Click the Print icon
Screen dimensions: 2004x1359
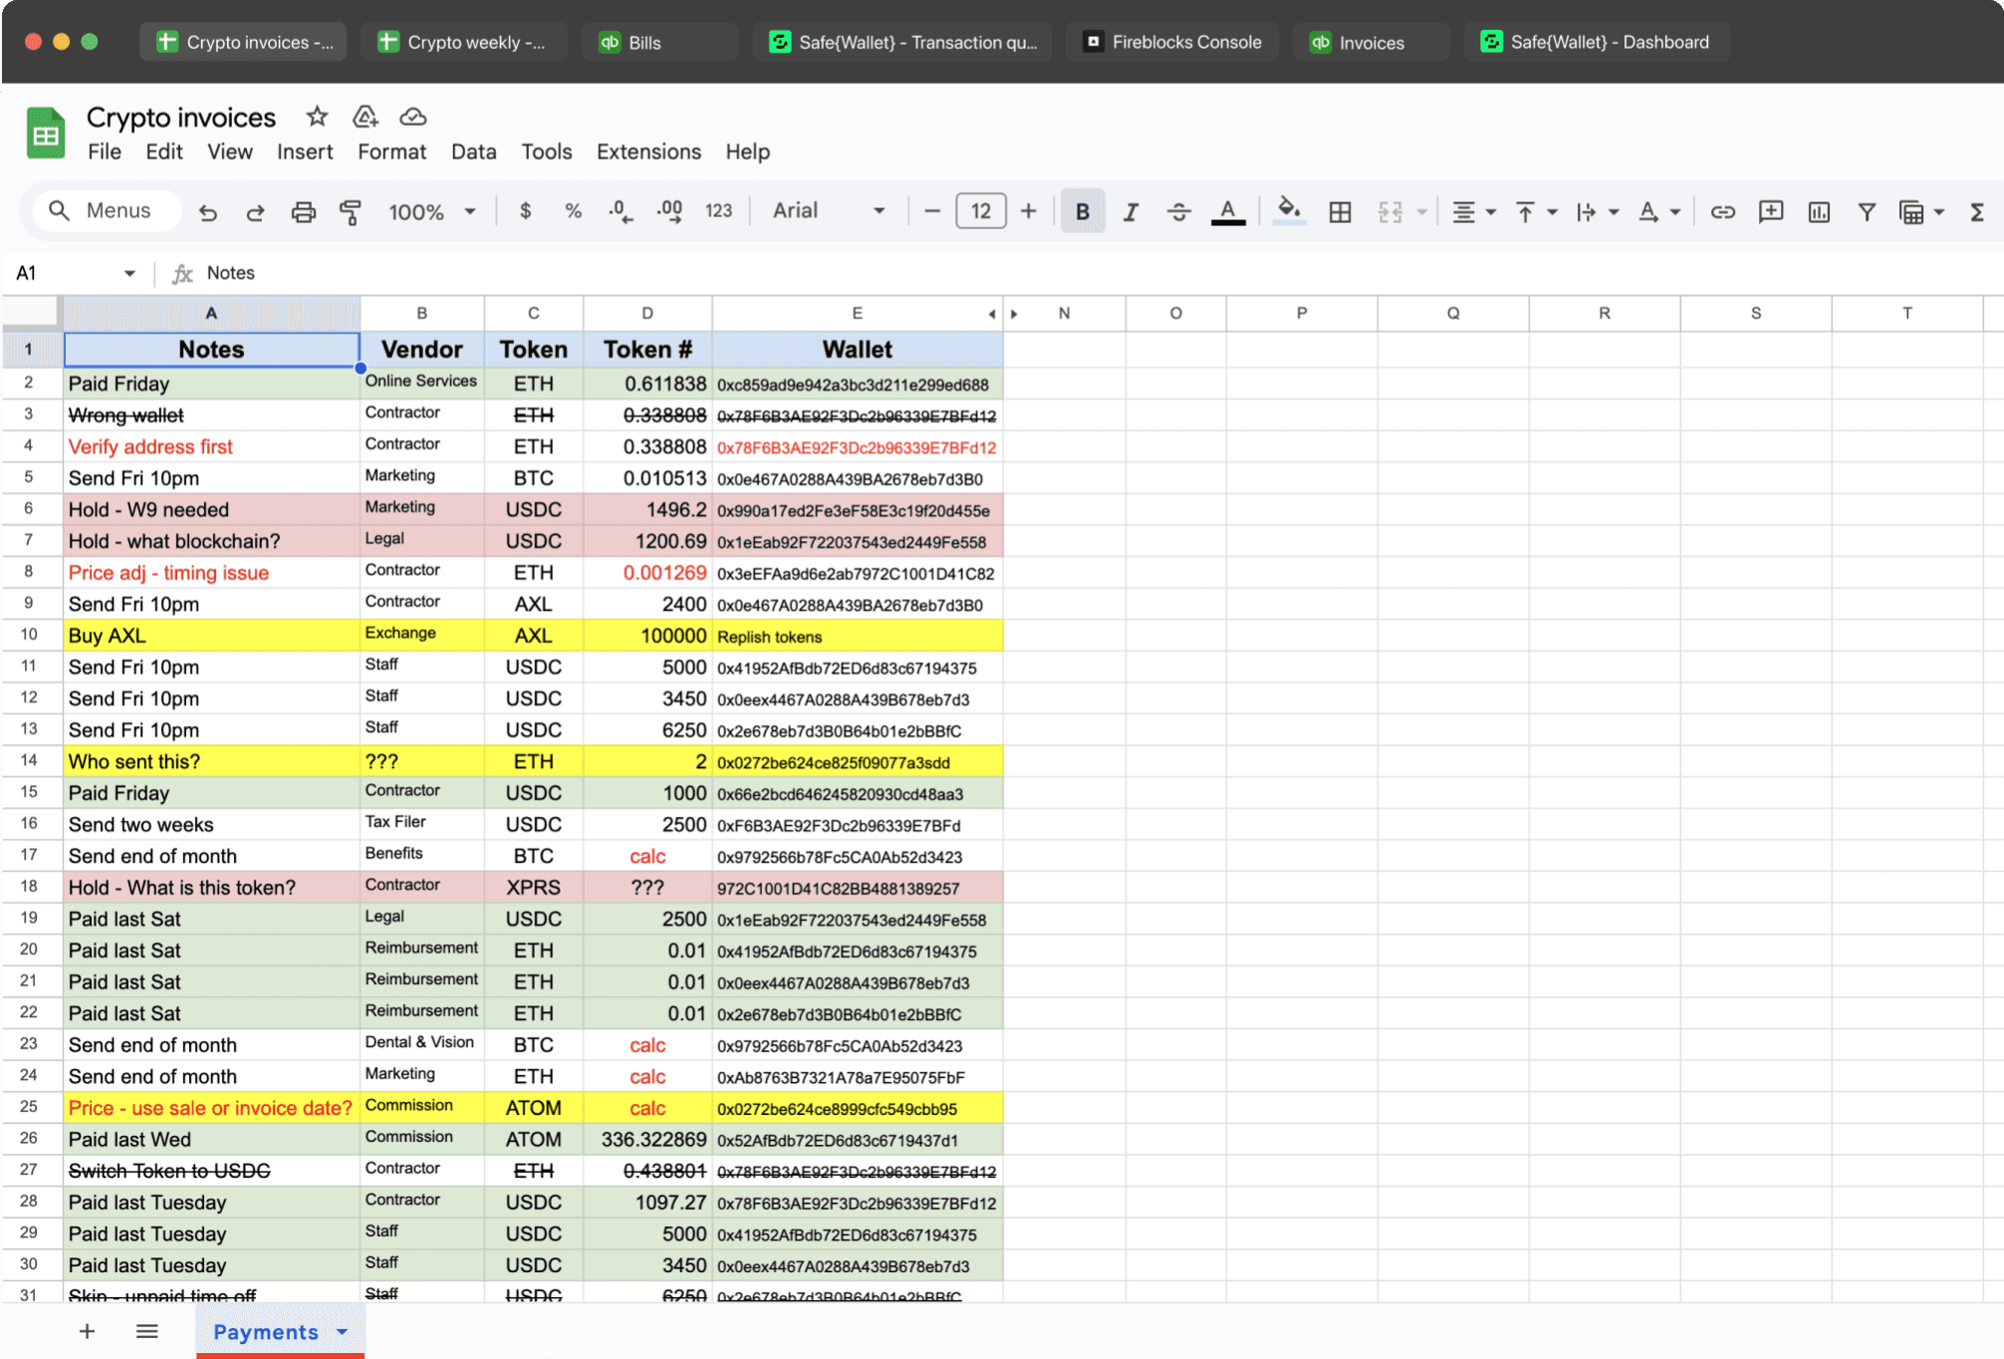point(303,212)
